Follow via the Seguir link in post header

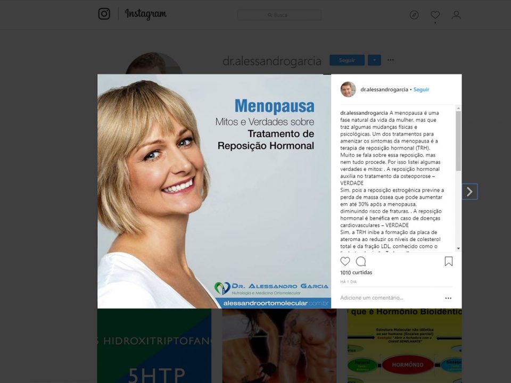click(421, 89)
